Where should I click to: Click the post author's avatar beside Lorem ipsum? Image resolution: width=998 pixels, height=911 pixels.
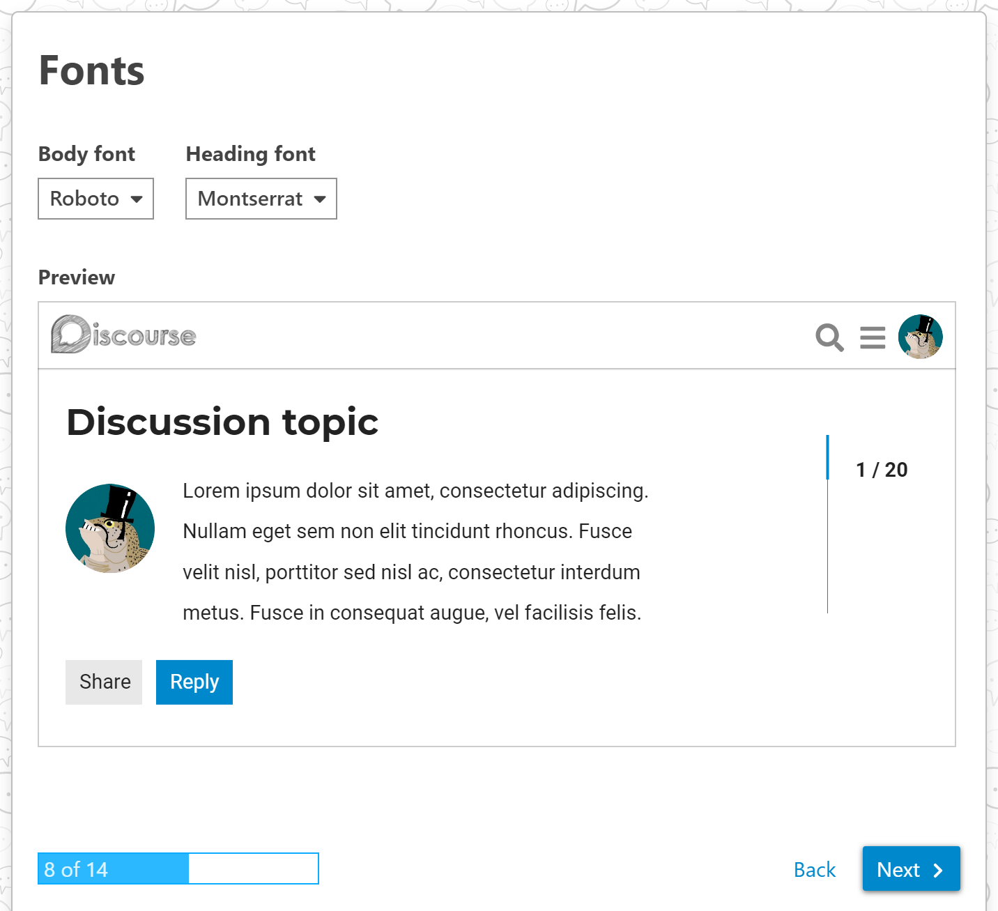[110, 528]
